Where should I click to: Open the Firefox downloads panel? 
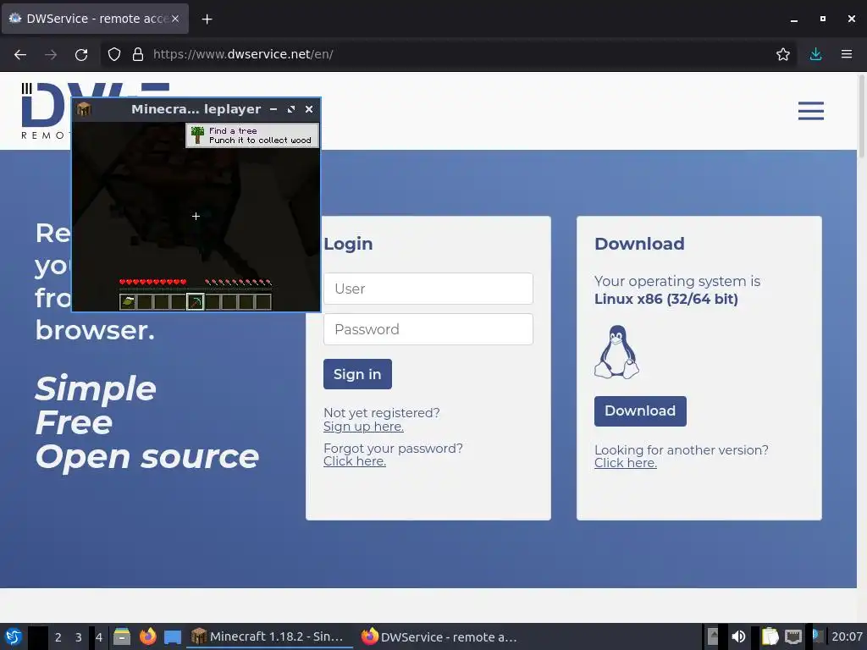[x=815, y=54]
